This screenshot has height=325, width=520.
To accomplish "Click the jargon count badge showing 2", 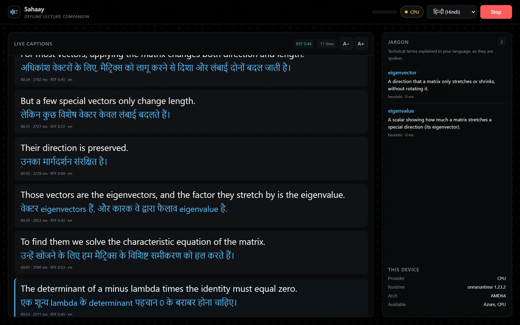I will click(501, 42).
